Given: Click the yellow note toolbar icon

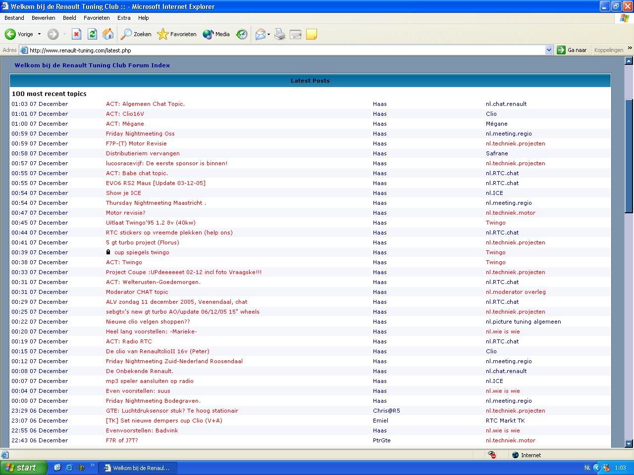Looking at the screenshot, I should tap(312, 34).
